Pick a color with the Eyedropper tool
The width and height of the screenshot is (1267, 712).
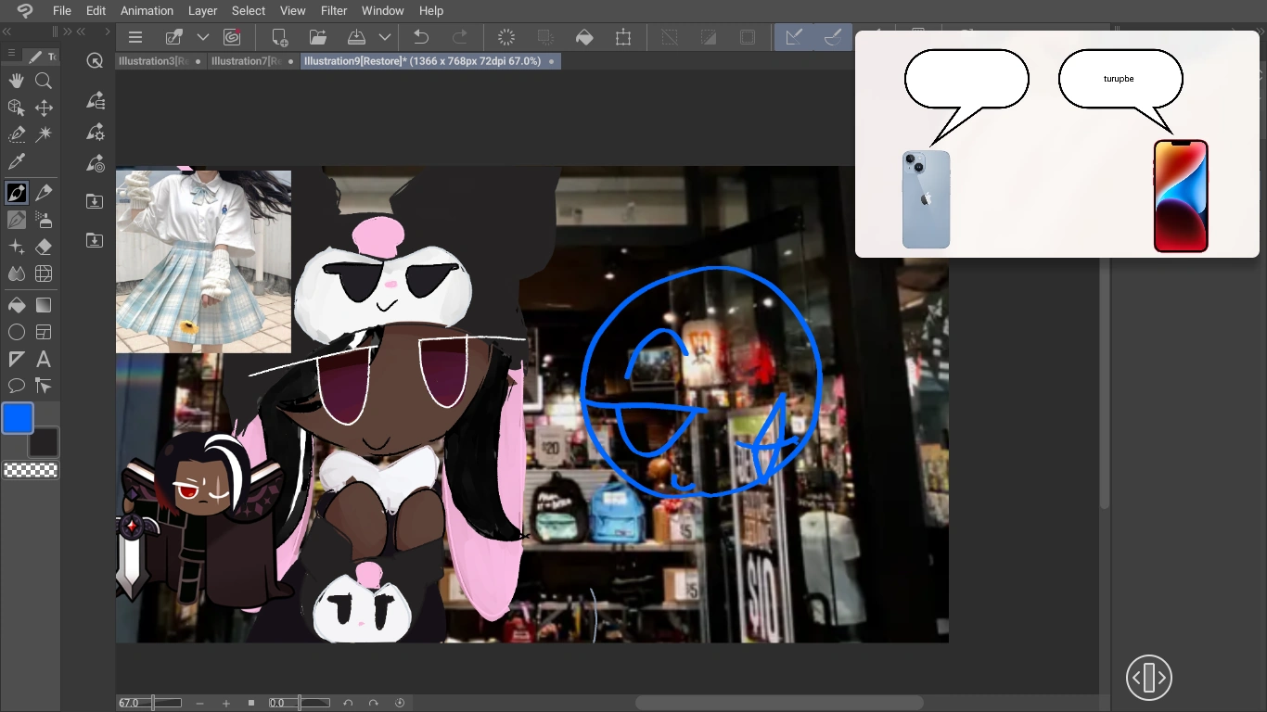point(16,161)
